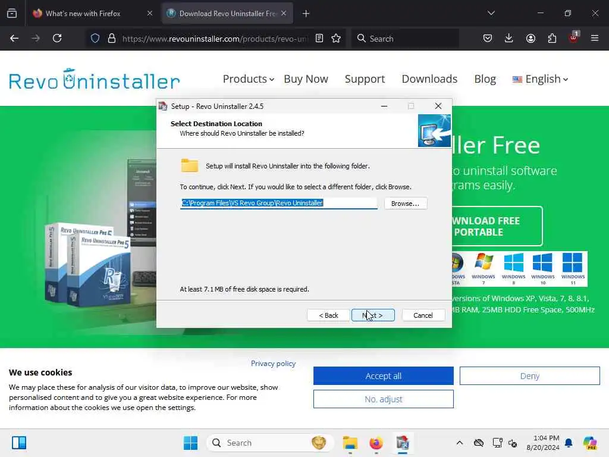Open the list all tabs dropdown

coord(491,13)
